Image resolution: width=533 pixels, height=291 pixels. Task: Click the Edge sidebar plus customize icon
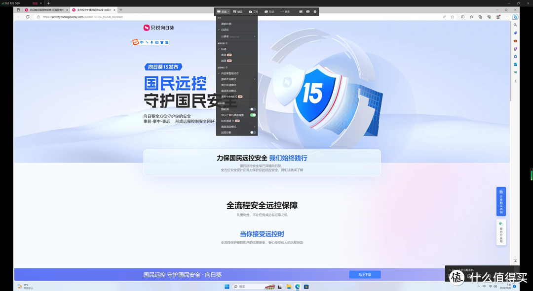pos(515,81)
